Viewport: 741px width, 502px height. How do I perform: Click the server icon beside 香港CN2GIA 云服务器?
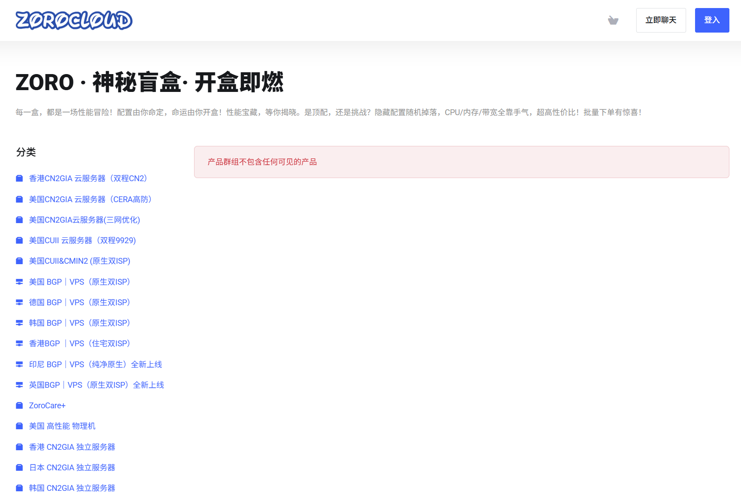[x=19, y=178]
